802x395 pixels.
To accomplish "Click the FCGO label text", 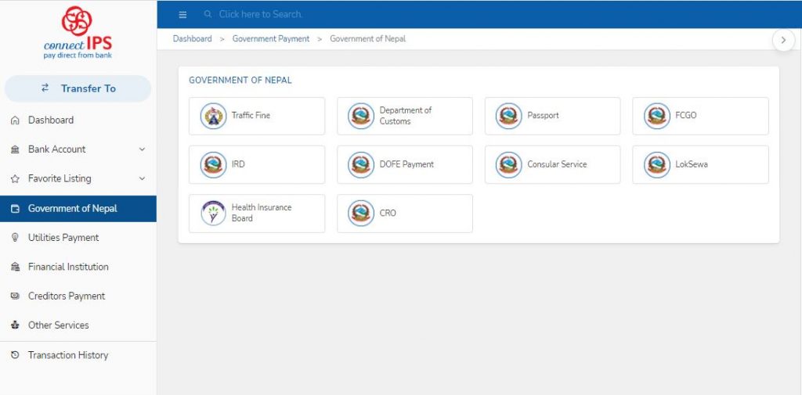I will [686, 116].
